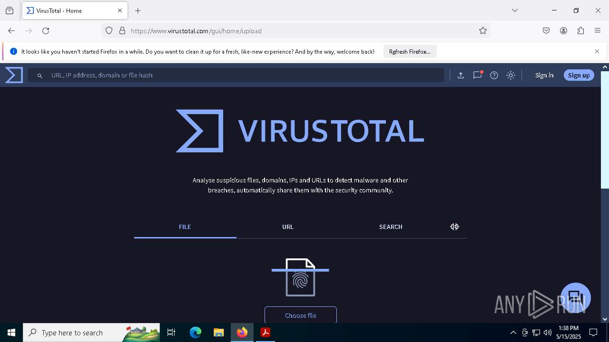Open the Windows notification center icon
The width and height of the screenshot is (609, 342).
593,332
